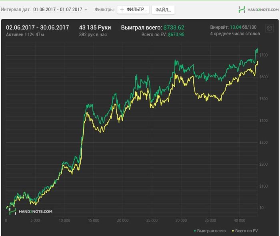Click the Интервал дат label
This screenshot has height=236, width=280.
click(x=16, y=10)
